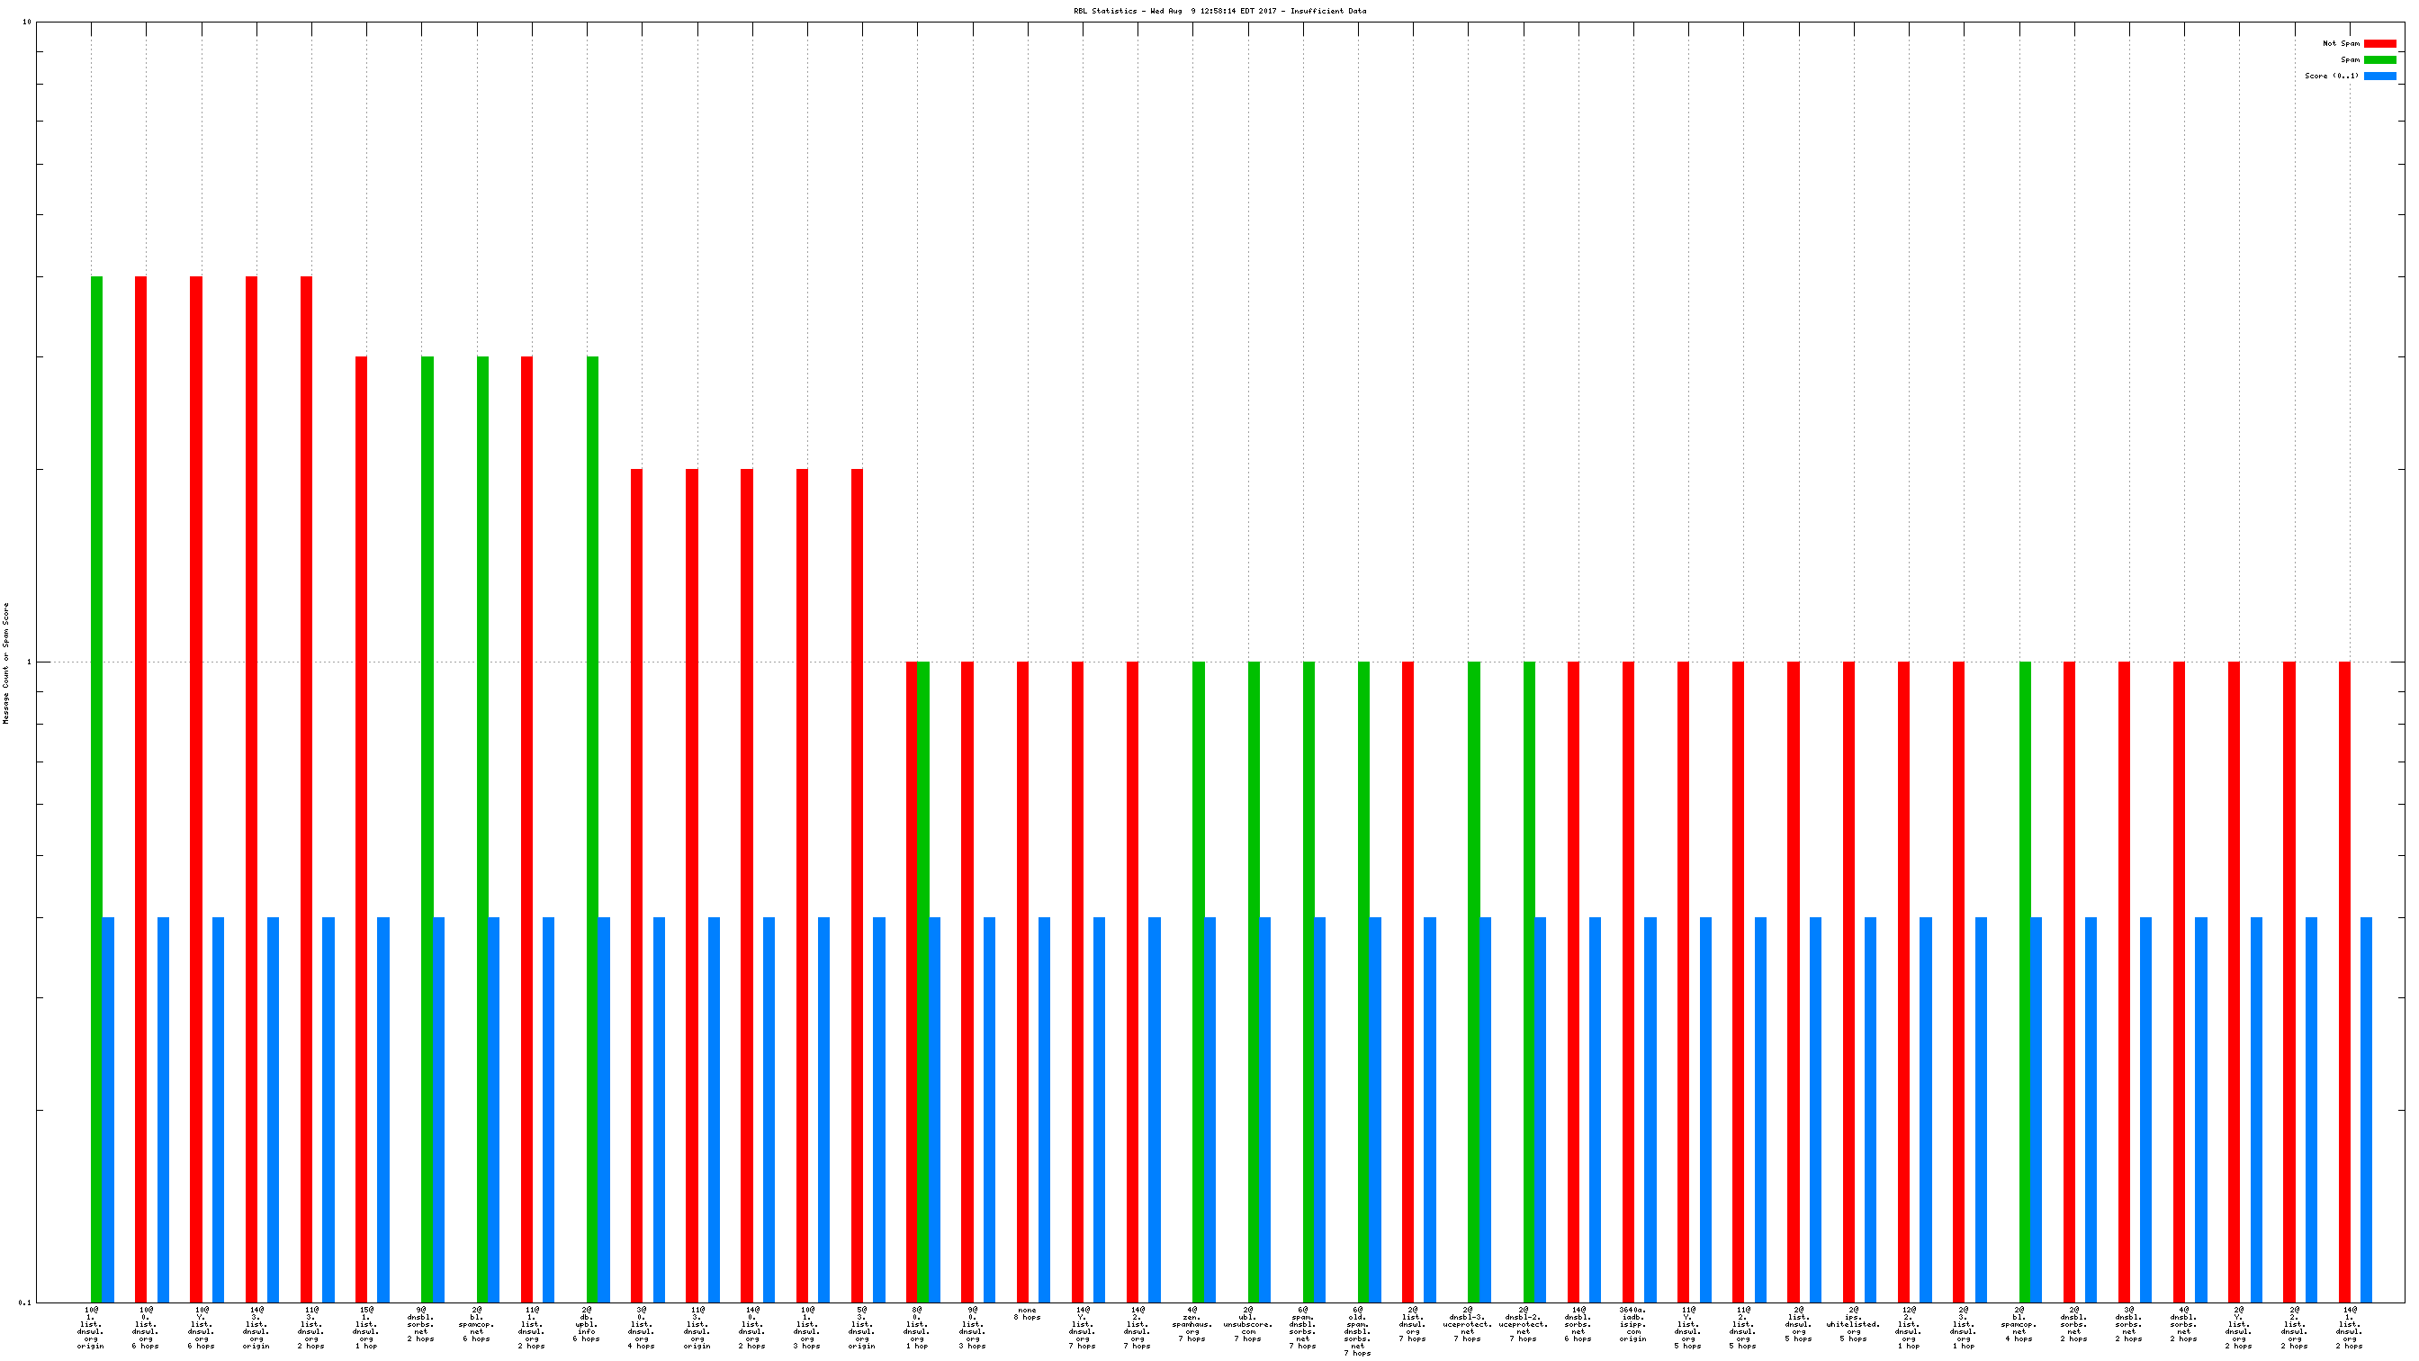
Task: Click the red bar above ips.whitelisted.org
Action: (x=1849, y=981)
